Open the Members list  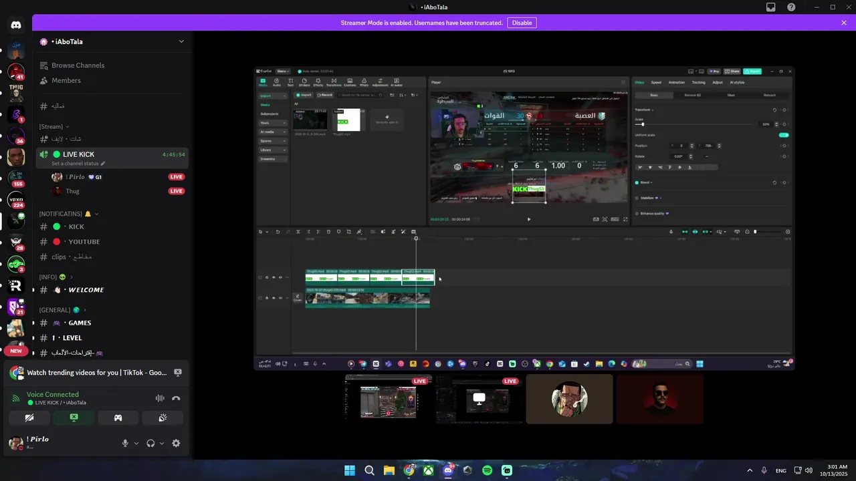(112, 80)
